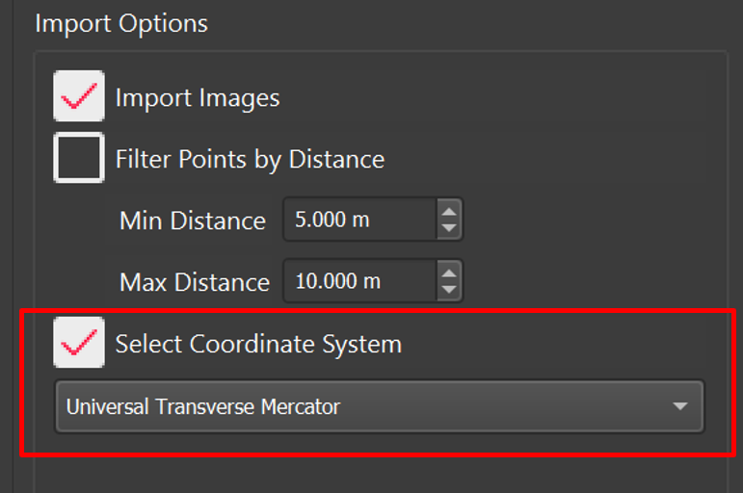Click the Min Distance 5.000 m field
Viewport: 743px width, 493px height.
(358, 220)
